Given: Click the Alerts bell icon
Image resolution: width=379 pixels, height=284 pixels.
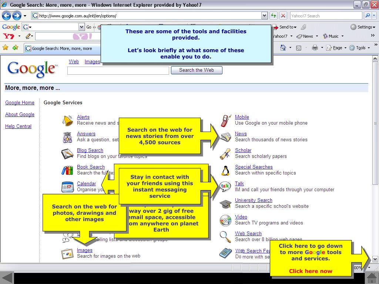Looking at the screenshot, I should pyautogui.click(x=68, y=121).
